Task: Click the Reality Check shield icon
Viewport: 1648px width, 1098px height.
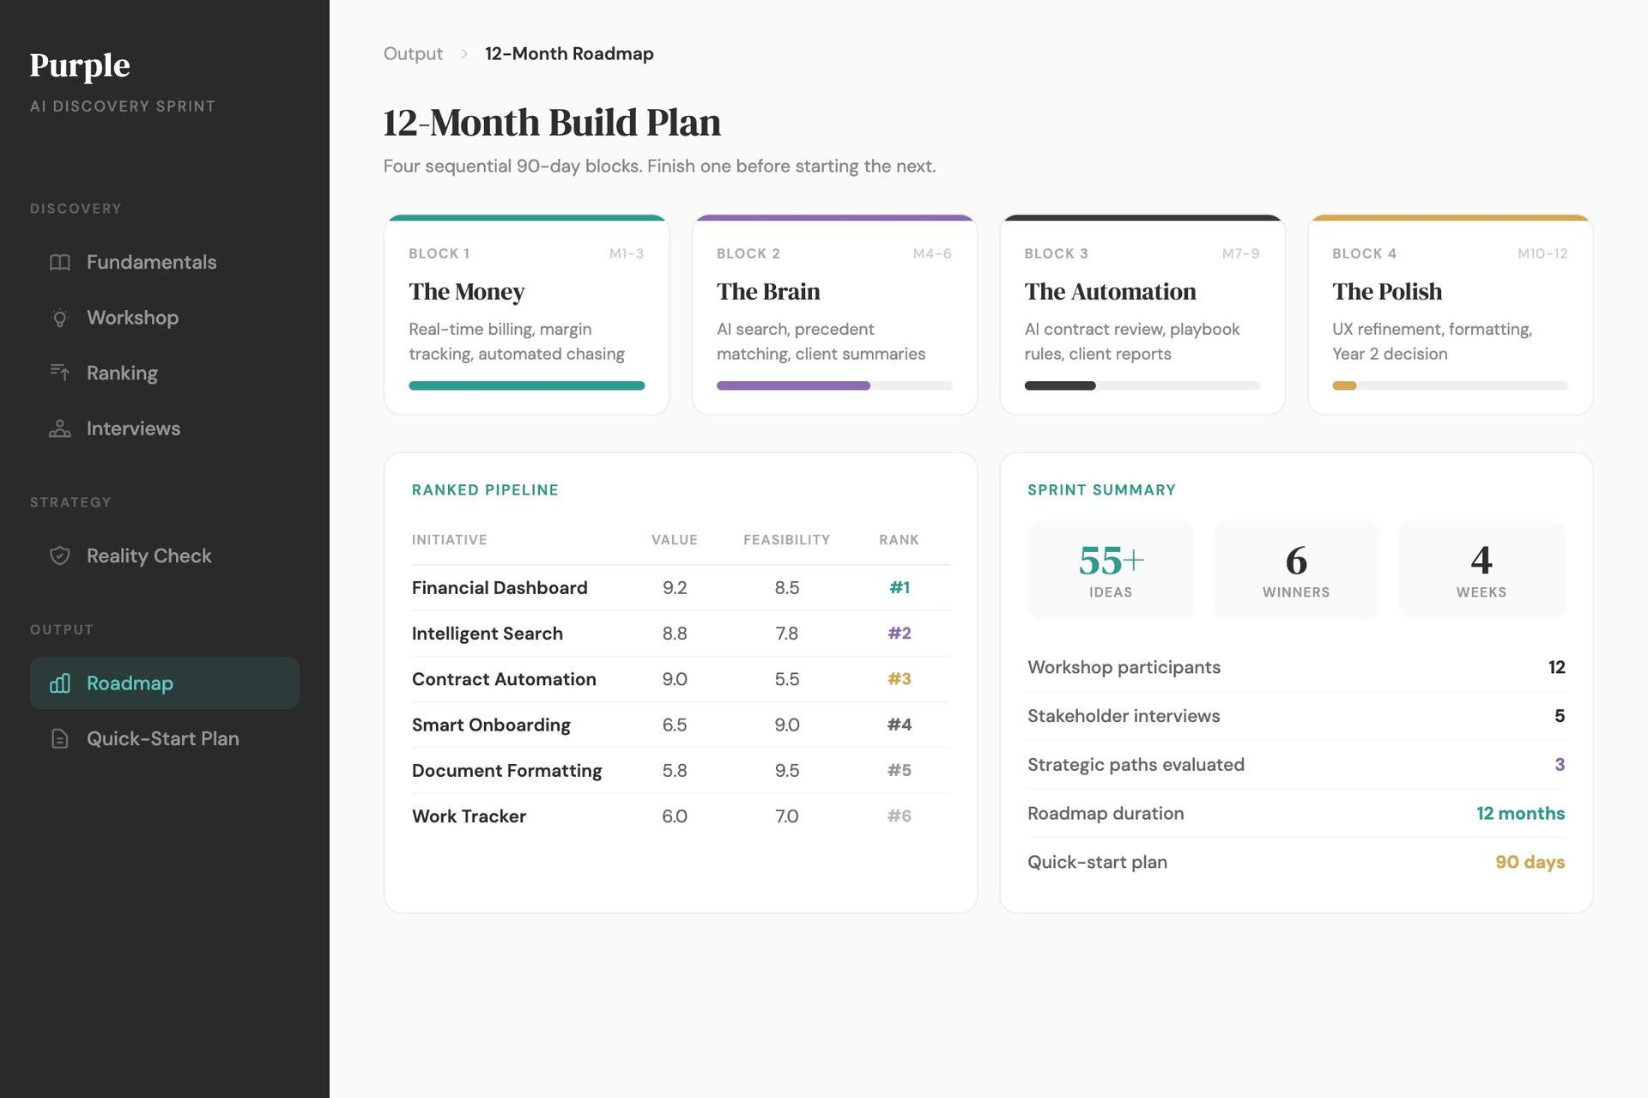Action: [x=59, y=555]
